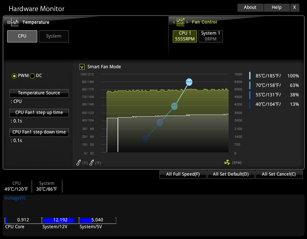
Task: Click the Temperature heartbeat monitor icon
Action: pos(15,22)
